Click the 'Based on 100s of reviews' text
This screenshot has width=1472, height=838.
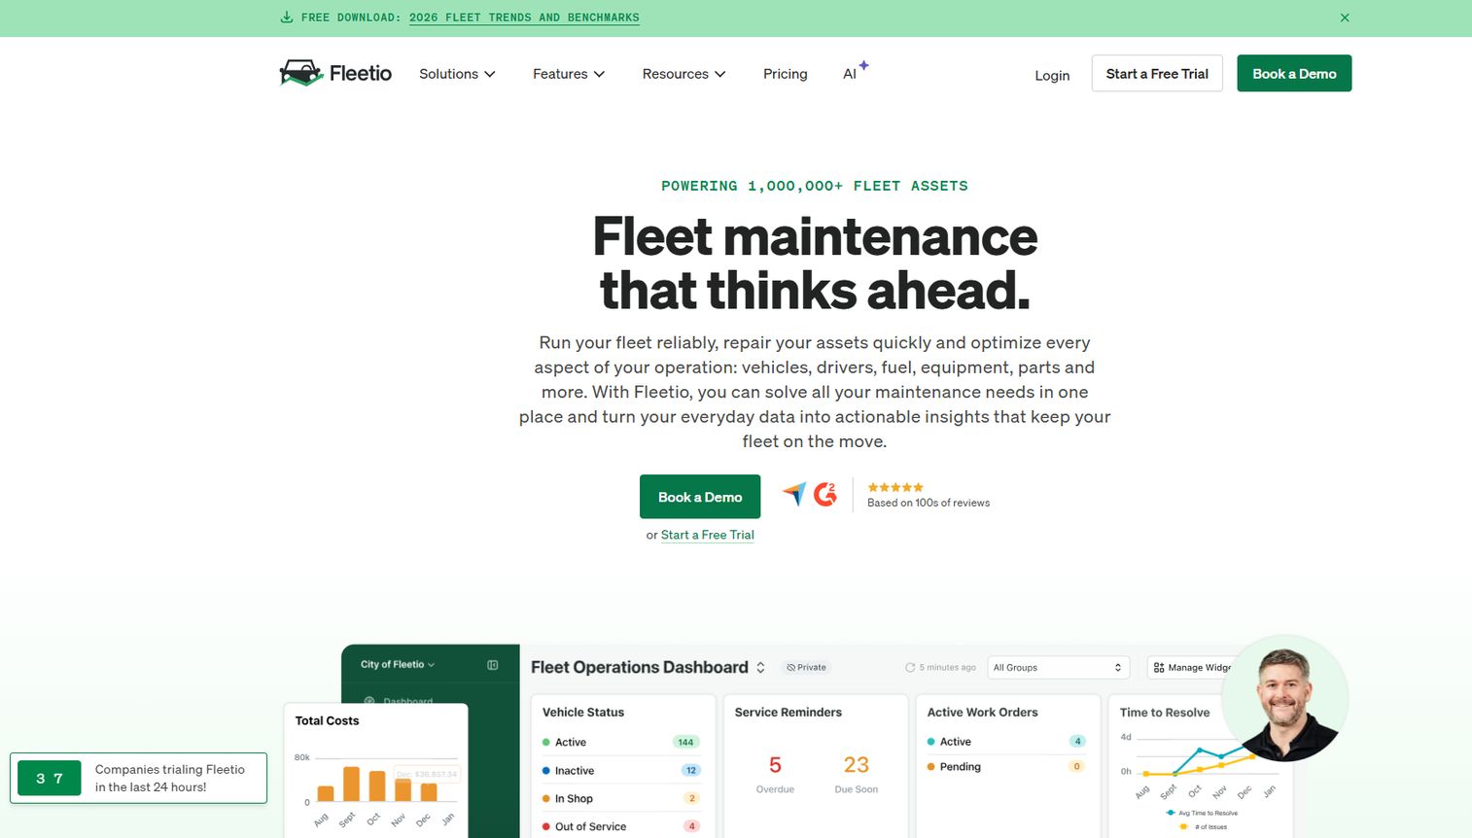tap(929, 503)
